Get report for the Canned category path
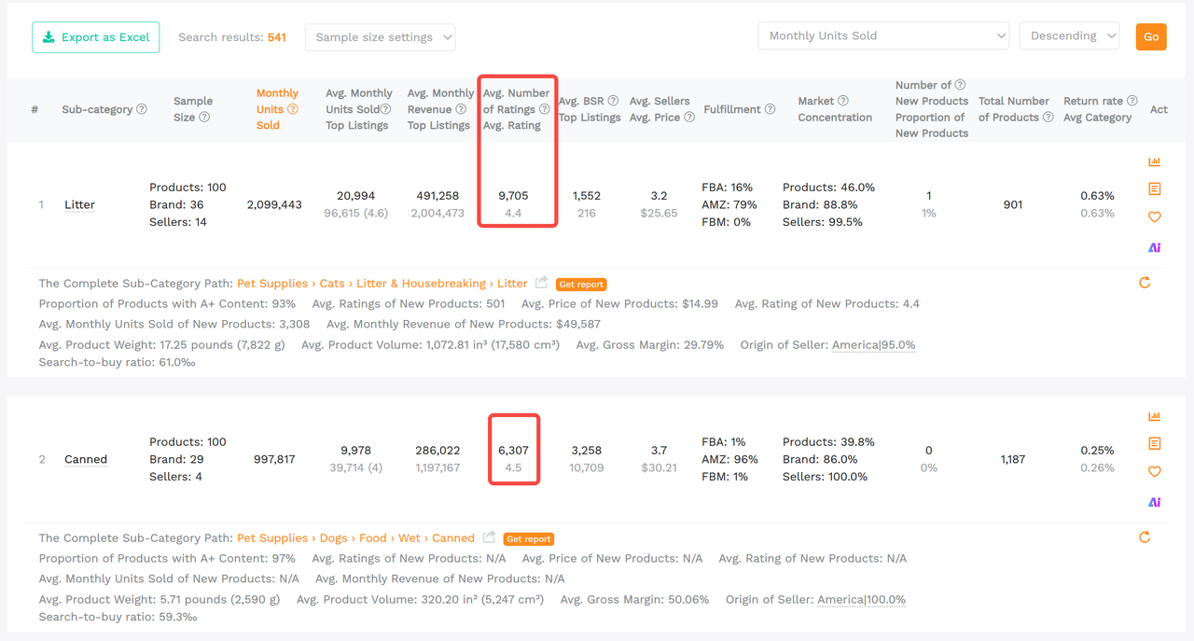 (528, 538)
